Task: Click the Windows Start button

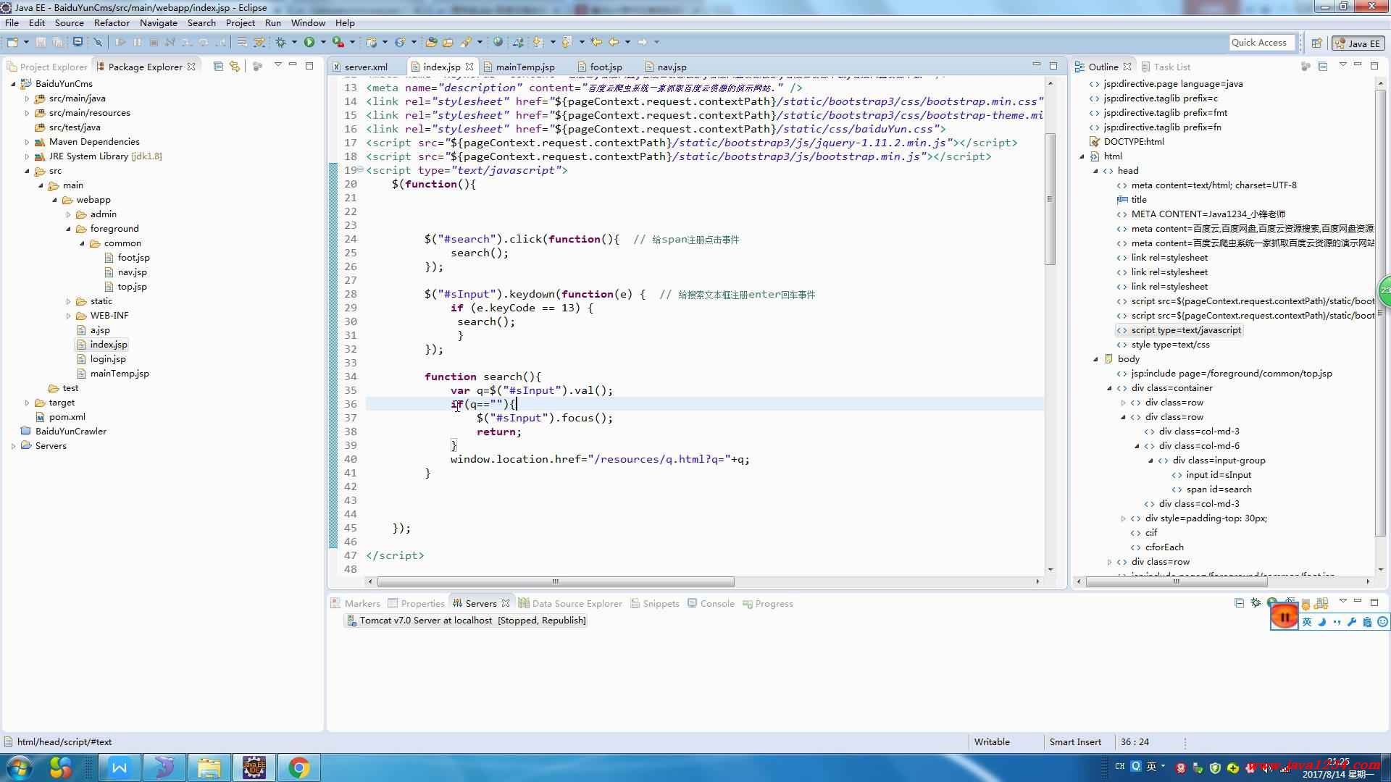Action: [x=20, y=768]
